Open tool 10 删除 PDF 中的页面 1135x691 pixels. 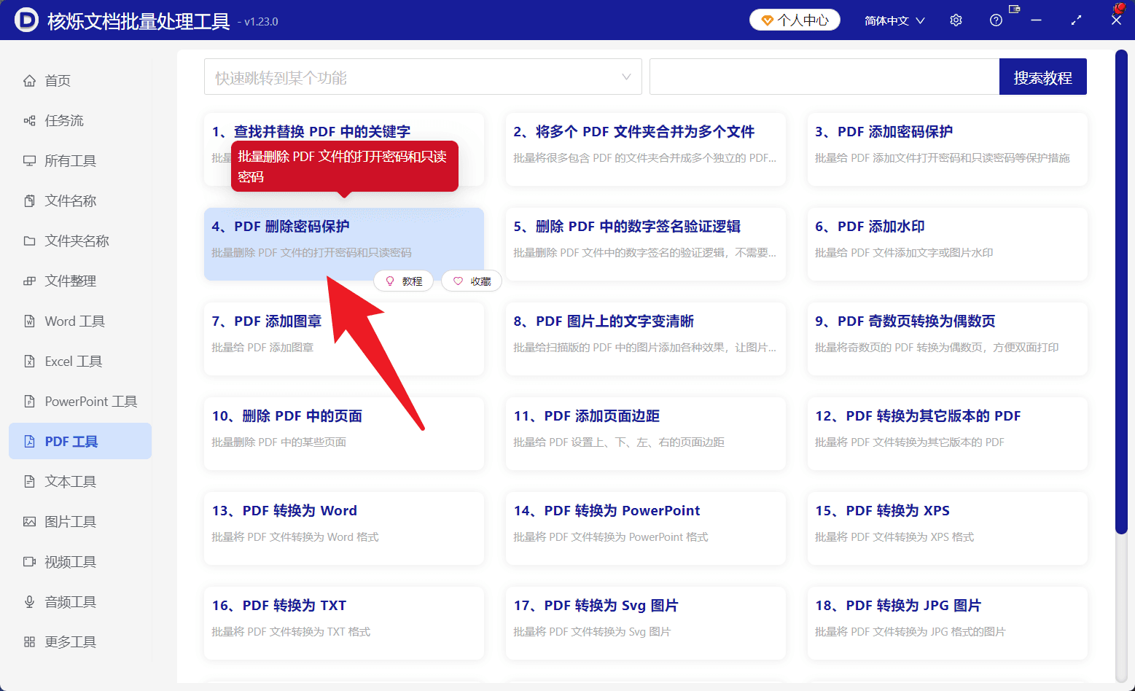click(x=344, y=434)
